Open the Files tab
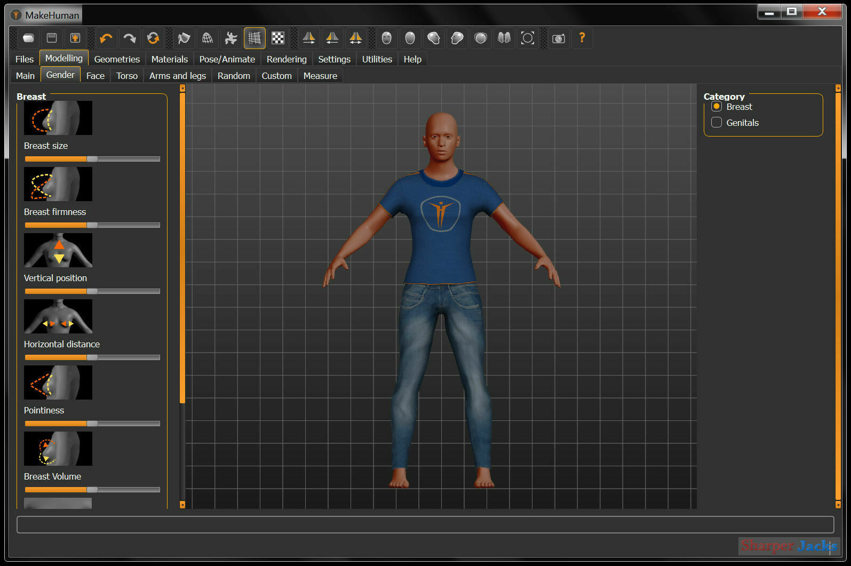The width and height of the screenshot is (851, 566). [x=25, y=59]
